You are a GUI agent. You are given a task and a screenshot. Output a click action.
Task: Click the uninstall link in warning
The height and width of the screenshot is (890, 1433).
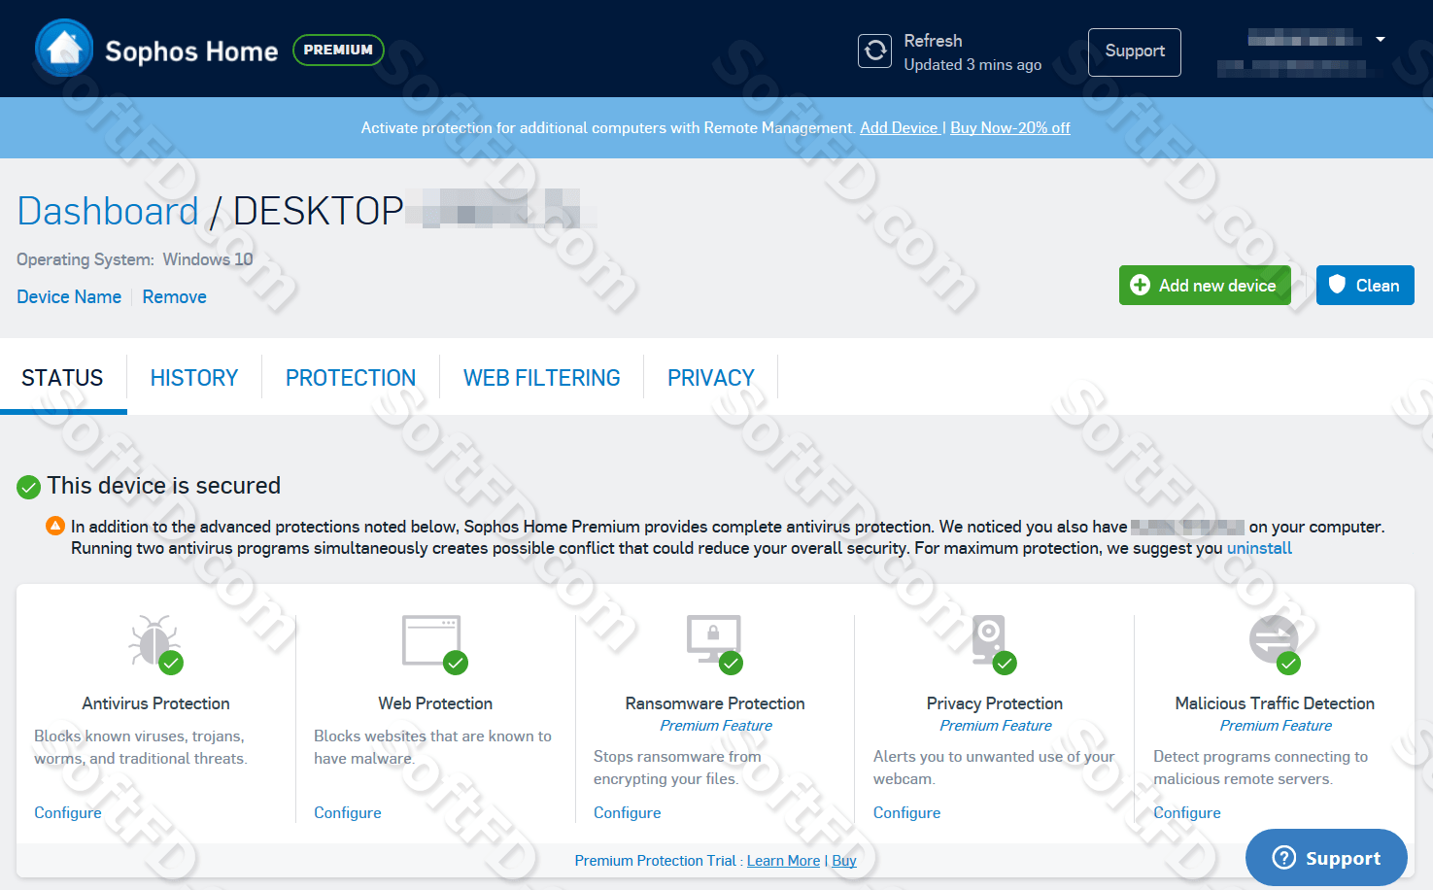pyautogui.click(x=1259, y=548)
